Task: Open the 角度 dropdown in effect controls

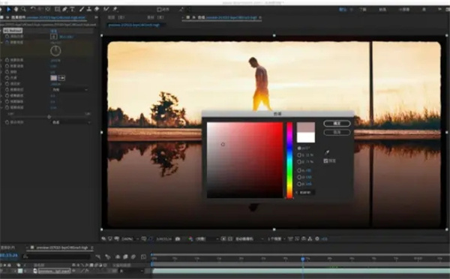Action: click(70, 90)
